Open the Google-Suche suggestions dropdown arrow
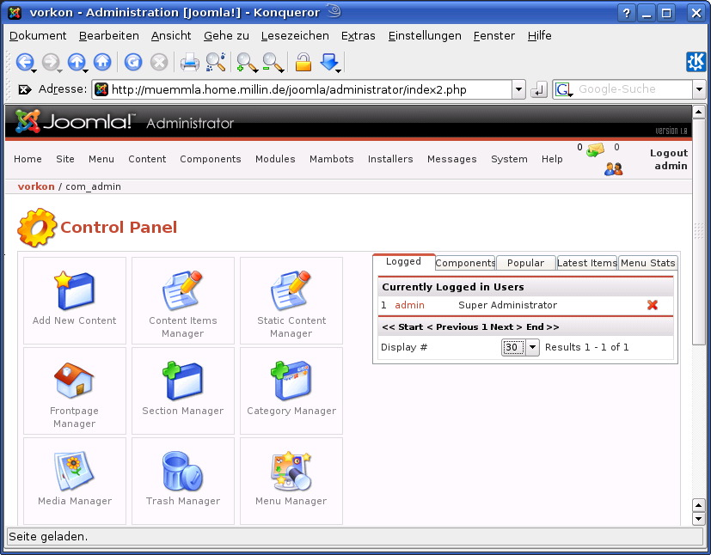The image size is (711, 555). [x=699, y=89]
